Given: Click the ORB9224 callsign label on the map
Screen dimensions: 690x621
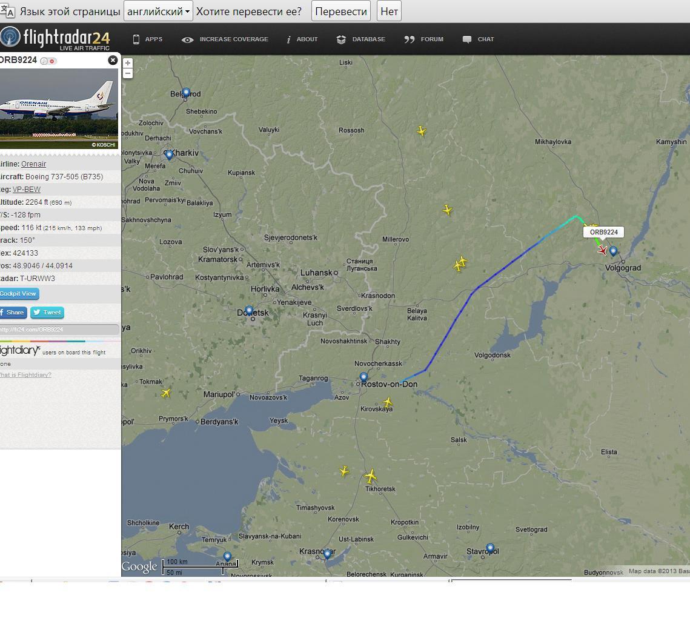Looking at the screenshot, I should click(x=604, y=232).
